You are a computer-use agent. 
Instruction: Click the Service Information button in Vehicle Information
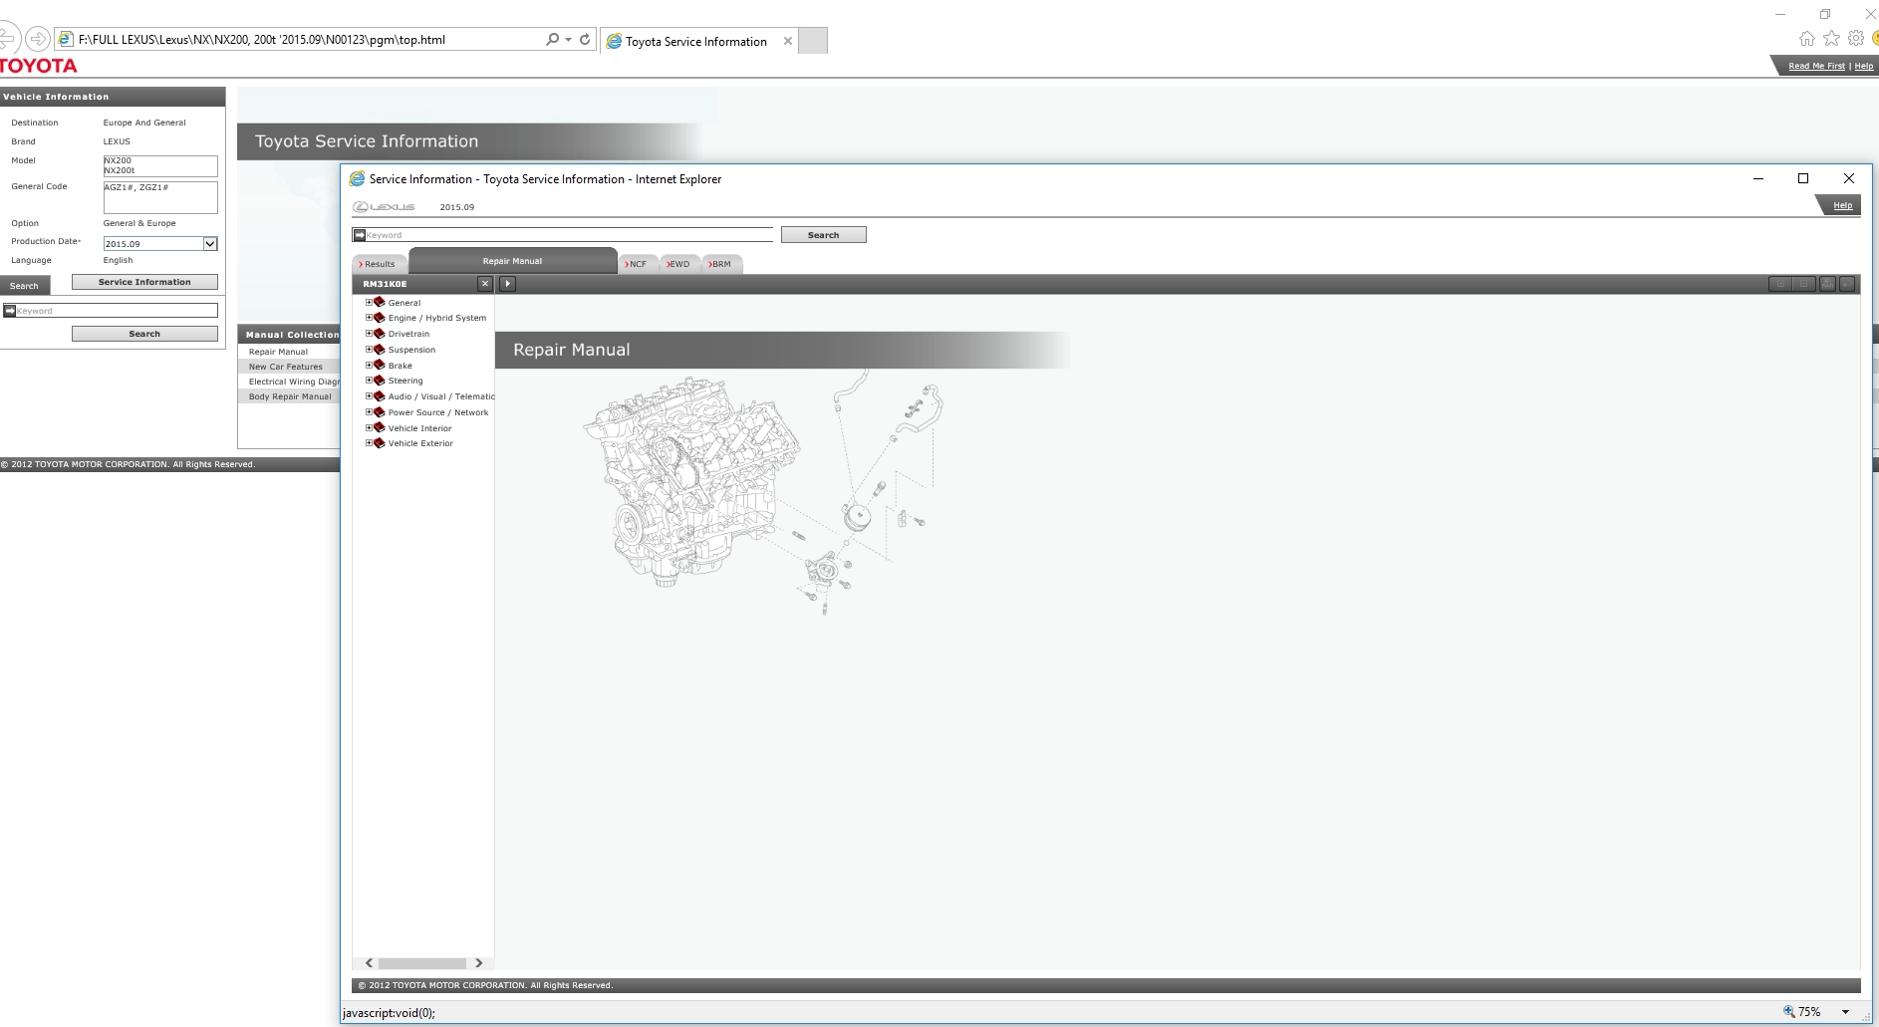[x=144, y=282]
